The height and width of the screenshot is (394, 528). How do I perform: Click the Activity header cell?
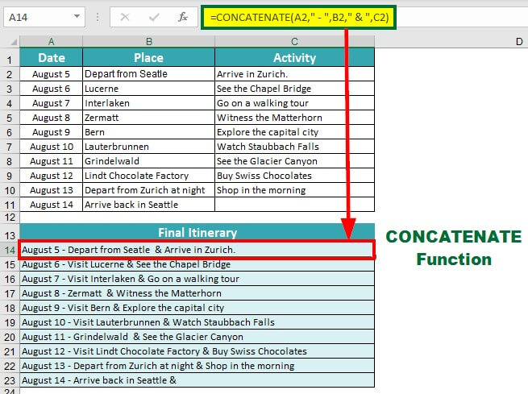(x=295, y=57)
